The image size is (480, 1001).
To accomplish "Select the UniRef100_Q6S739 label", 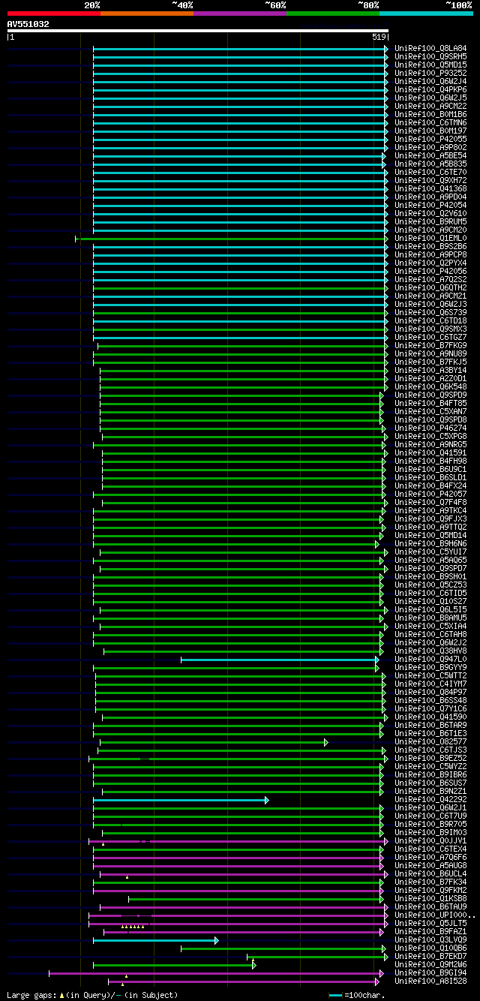I will click(x=430, y=313).
